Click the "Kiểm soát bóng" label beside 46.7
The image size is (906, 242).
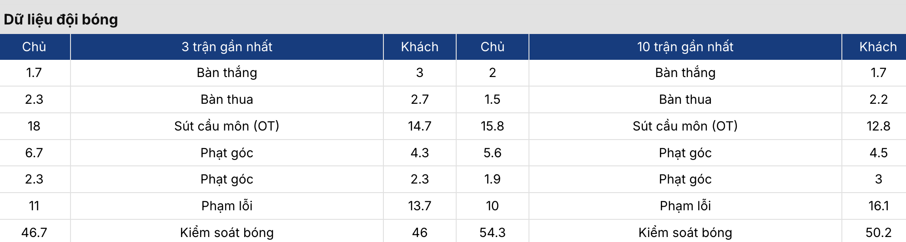[x=227, y=232]
